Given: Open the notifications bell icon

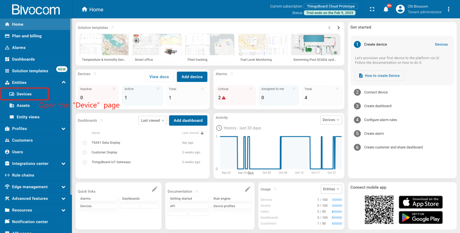Looking at the screenshot, I should click(x=386, y=9).
